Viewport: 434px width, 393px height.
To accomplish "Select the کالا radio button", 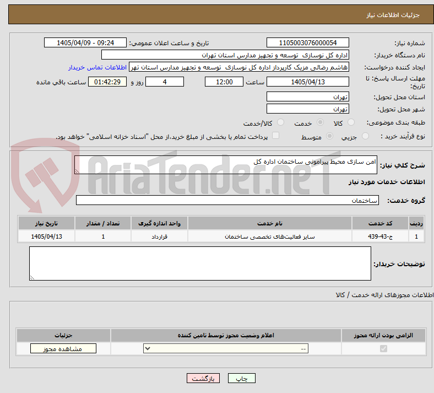I will 351,122.
